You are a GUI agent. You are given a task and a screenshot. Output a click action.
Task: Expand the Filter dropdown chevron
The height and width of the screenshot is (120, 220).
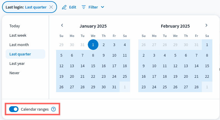tap(103, 7)
